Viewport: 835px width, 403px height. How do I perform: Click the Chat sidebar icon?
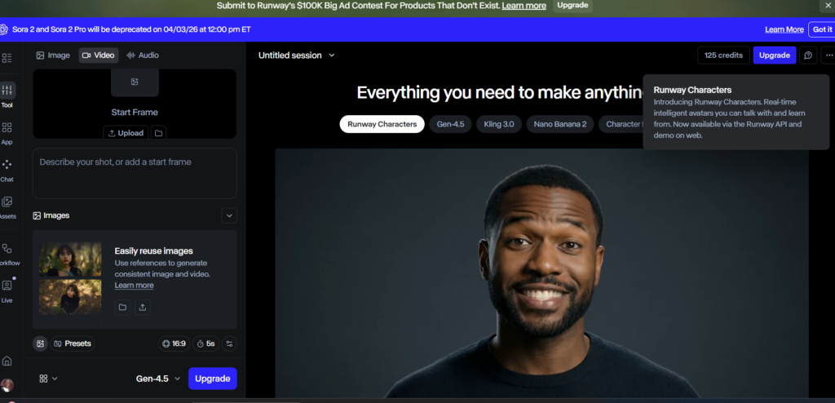tap(7, 165)
